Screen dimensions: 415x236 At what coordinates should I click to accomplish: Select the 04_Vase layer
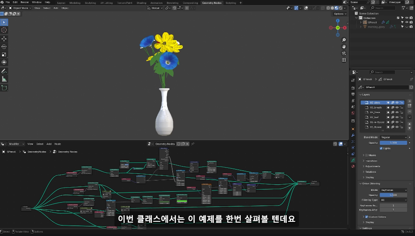click(375, 112)
